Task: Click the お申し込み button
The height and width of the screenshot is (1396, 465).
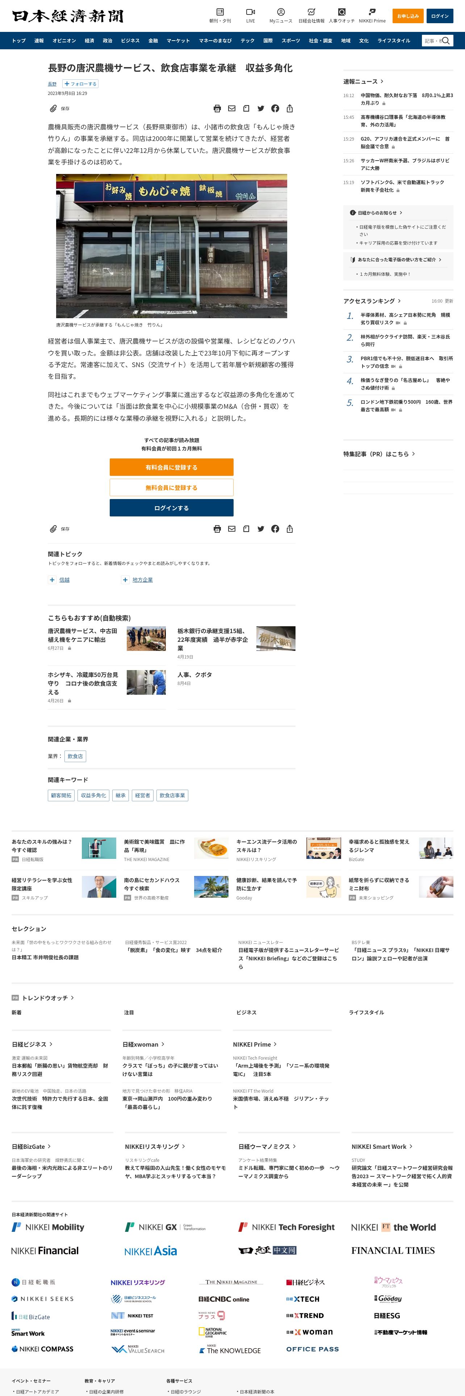Action: tap(408, 16)
